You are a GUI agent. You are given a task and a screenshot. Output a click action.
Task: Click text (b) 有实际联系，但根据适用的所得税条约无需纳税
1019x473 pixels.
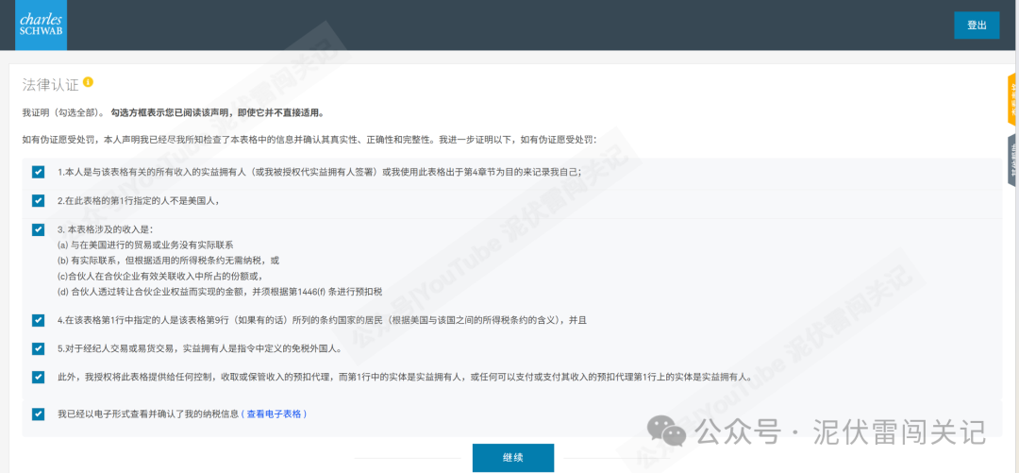pos(168,261)
